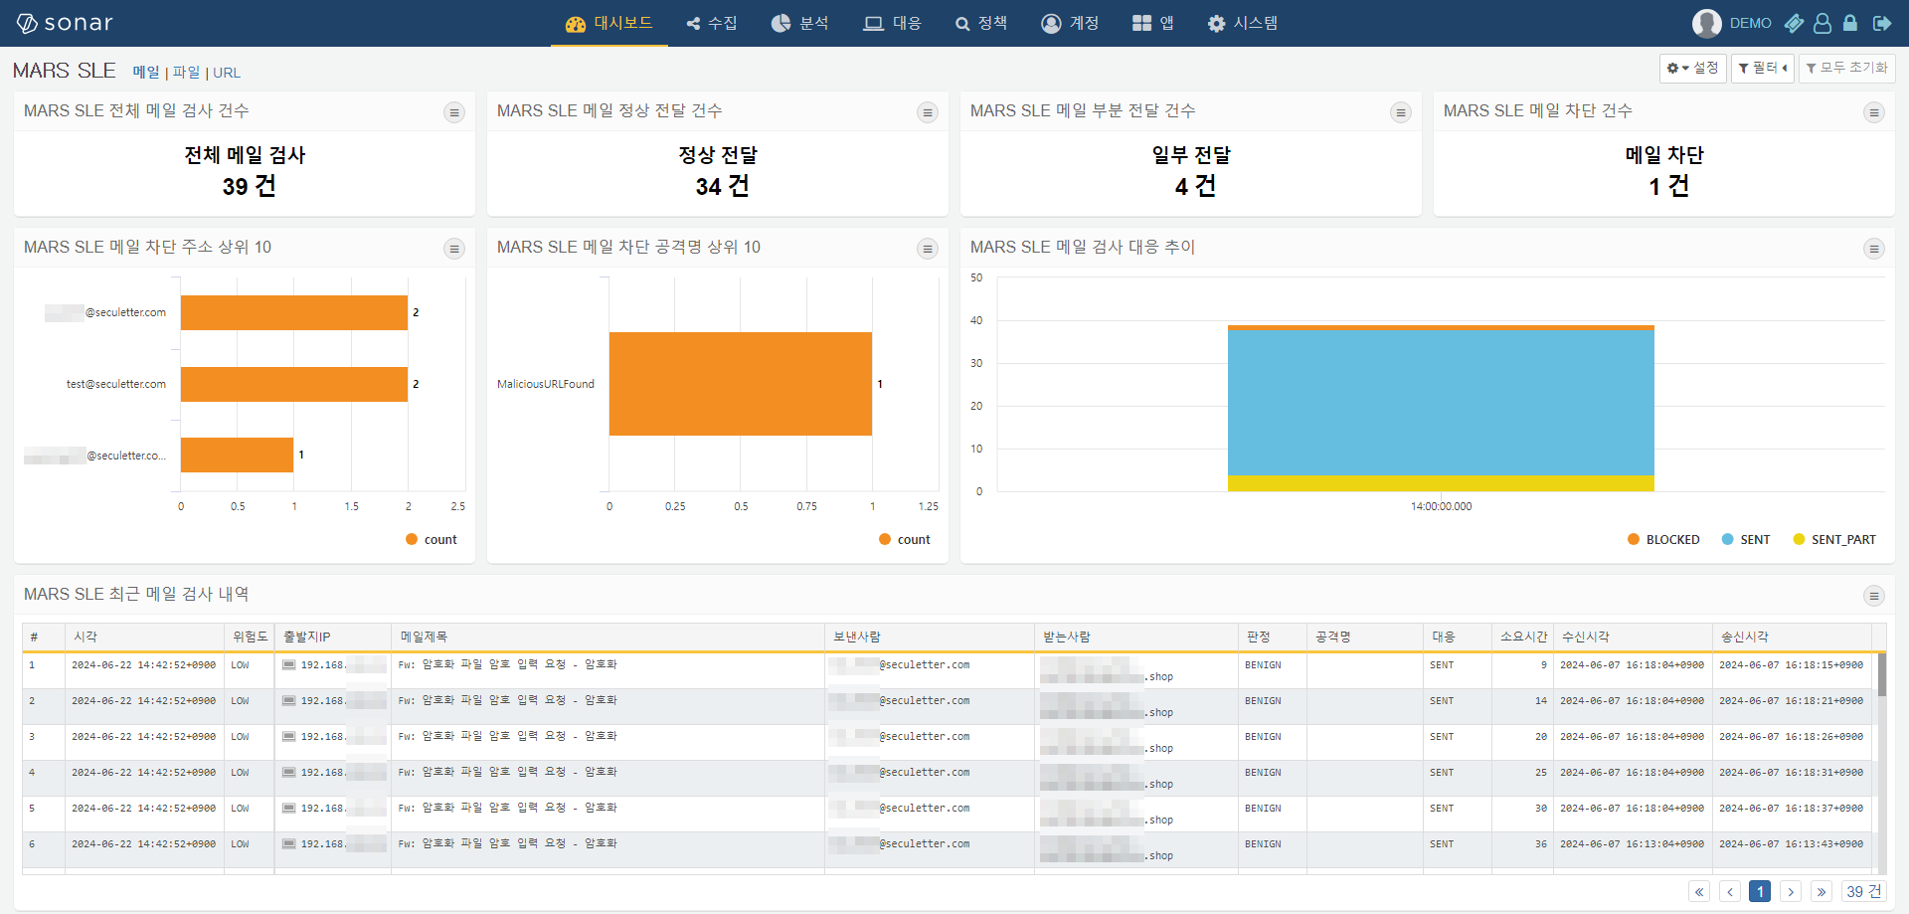The width and height of the screenshot is (1909, 914).
Task: Click the lock screen icon
Action: pos(1850,23)
